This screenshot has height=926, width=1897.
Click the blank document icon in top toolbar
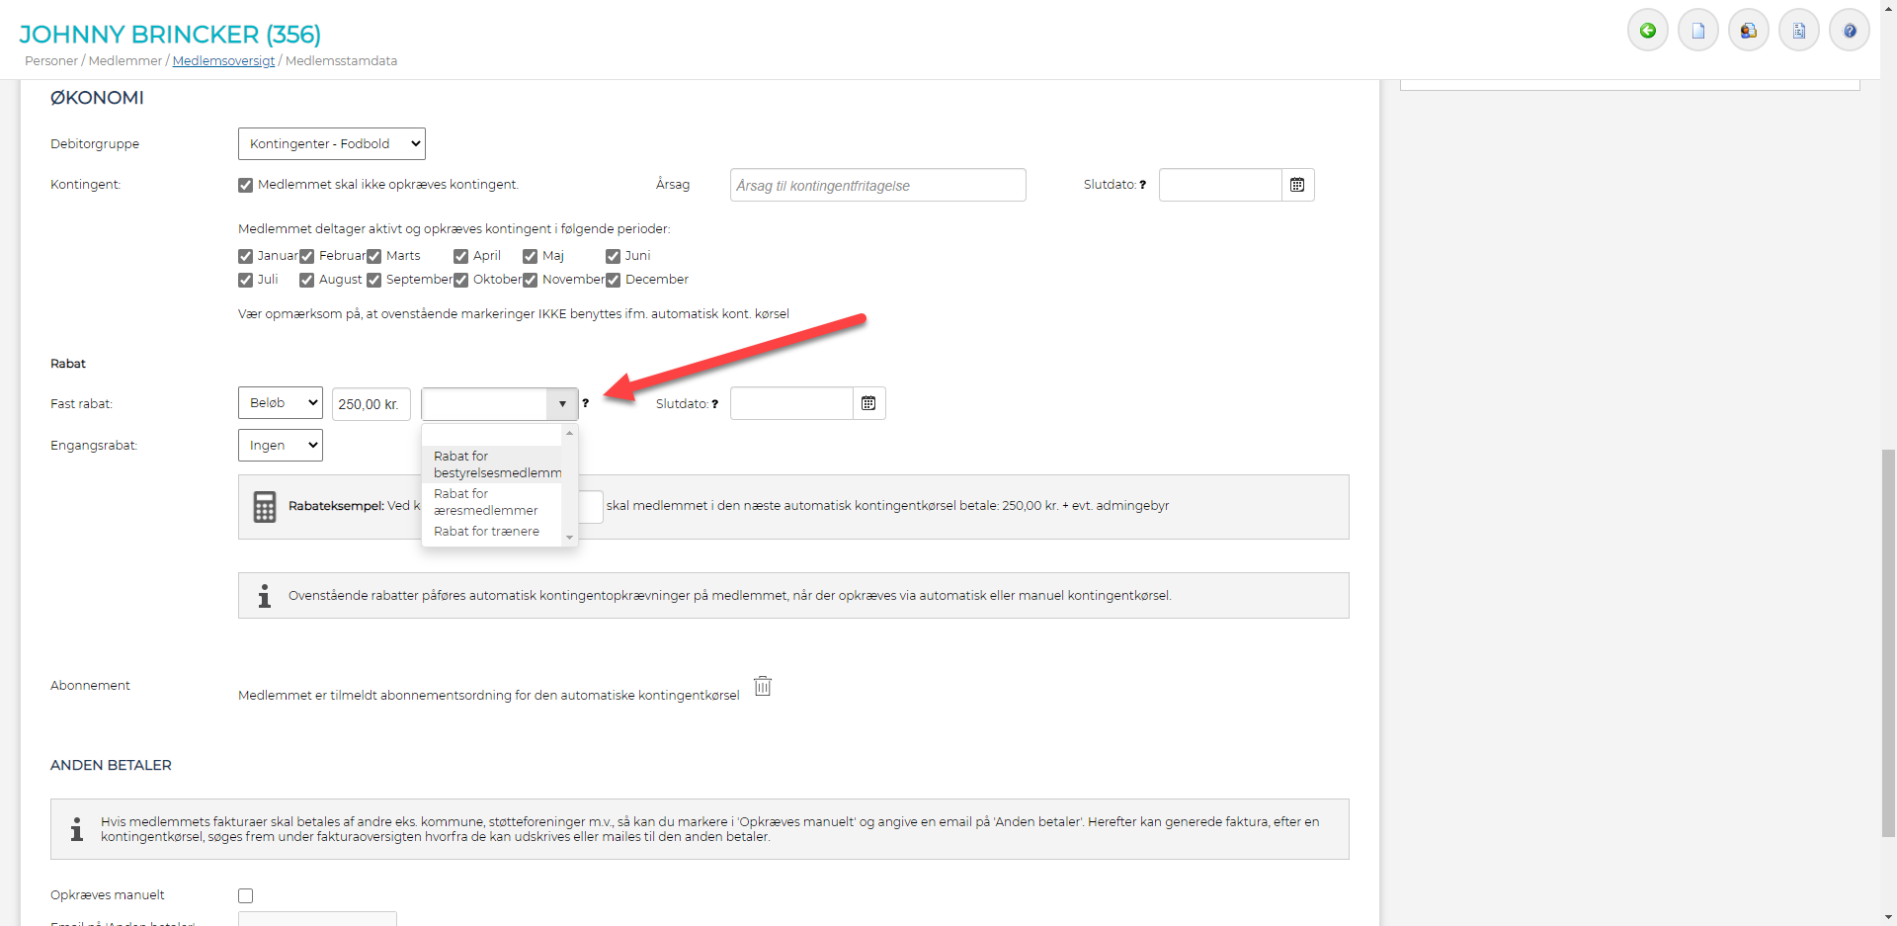[x=1697, y=31]
